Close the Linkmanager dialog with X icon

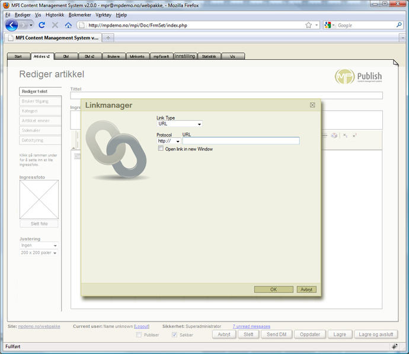point(312,105)
